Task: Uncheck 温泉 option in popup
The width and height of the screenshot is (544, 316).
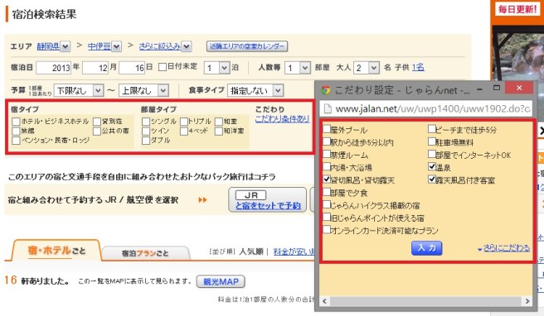Action: [431, 166]
